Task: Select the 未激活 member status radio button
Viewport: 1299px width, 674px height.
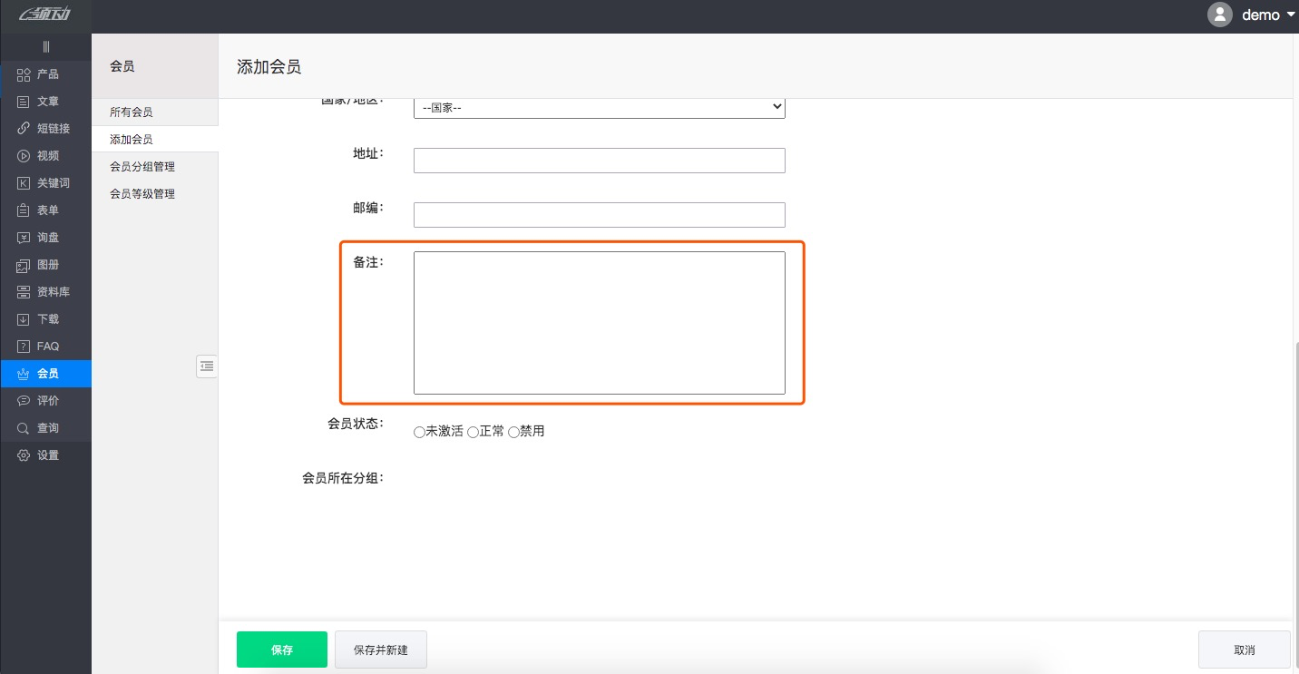Action: (419, 432)
